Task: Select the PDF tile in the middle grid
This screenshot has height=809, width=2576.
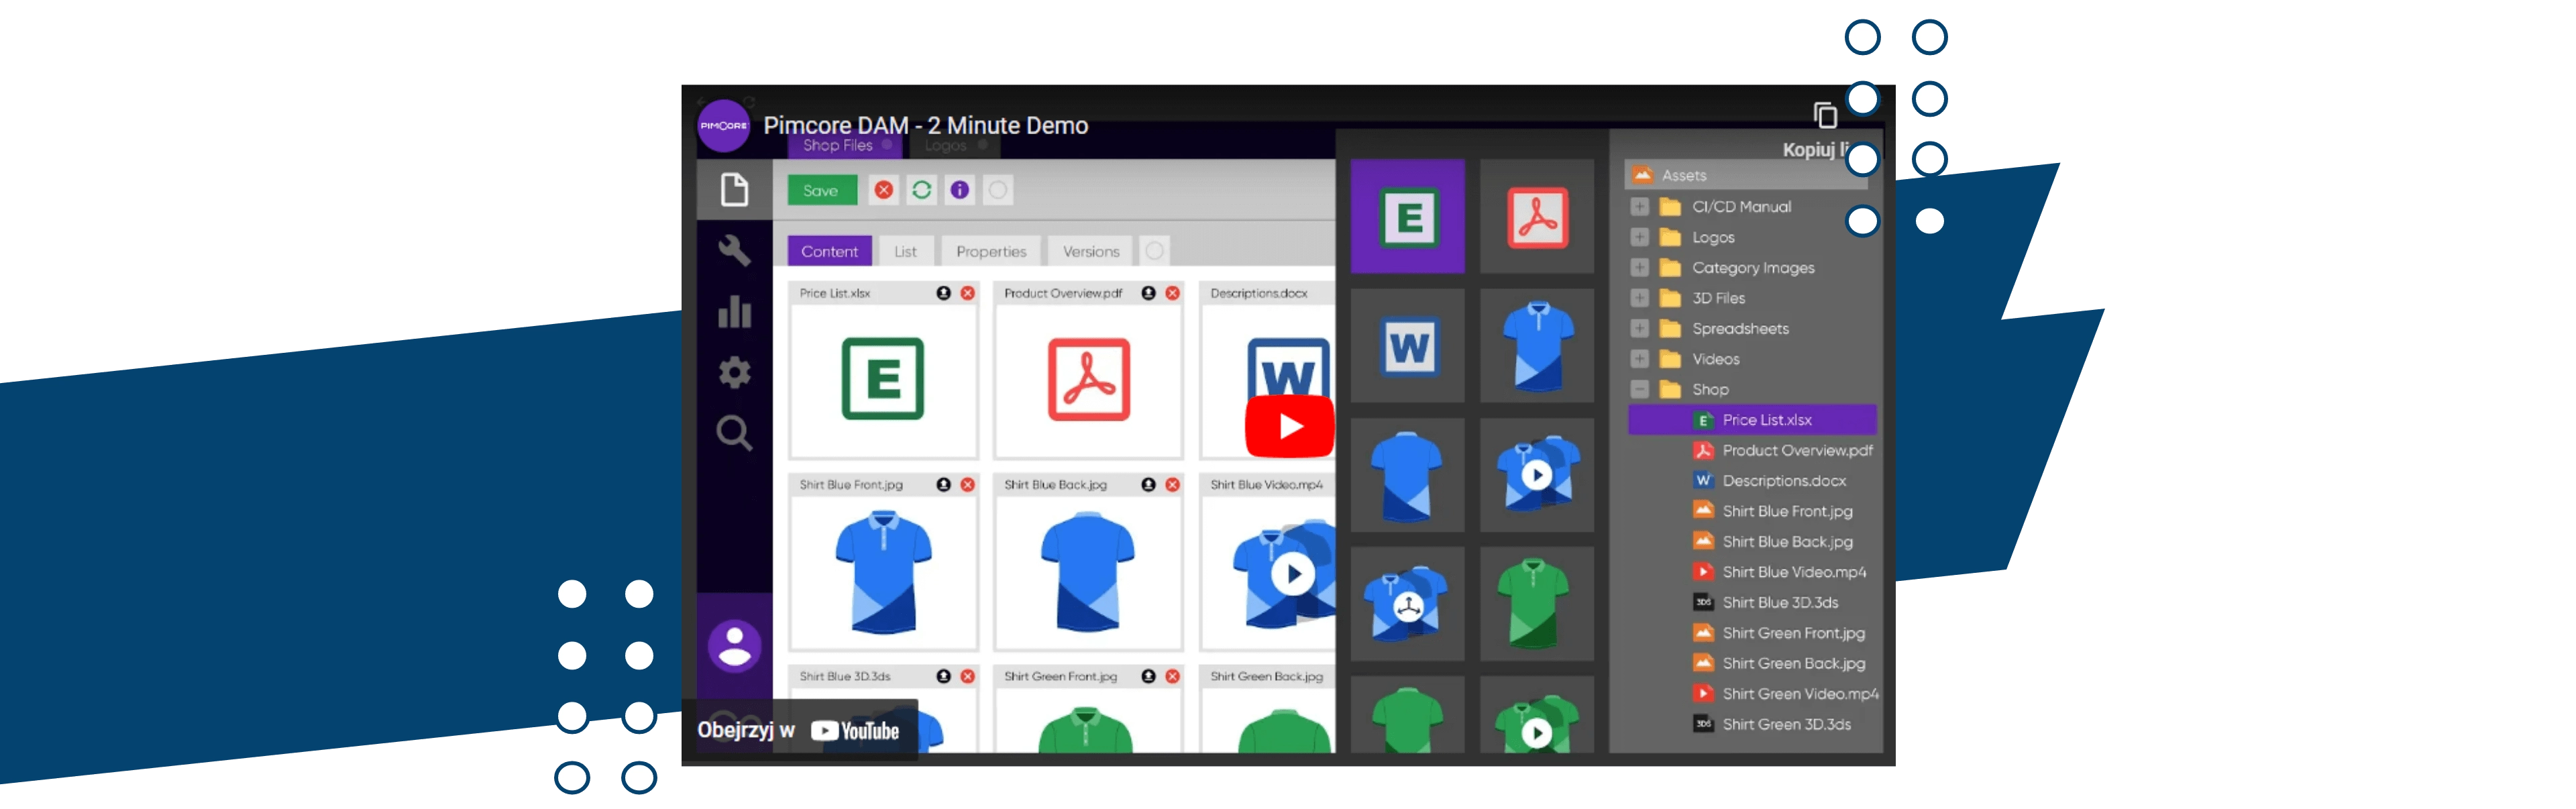Action: 1537,216
